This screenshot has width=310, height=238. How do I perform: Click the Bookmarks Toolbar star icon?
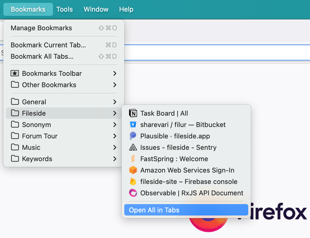[14, 73]
